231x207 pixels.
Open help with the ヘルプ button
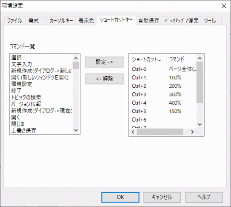coord(204,197)
